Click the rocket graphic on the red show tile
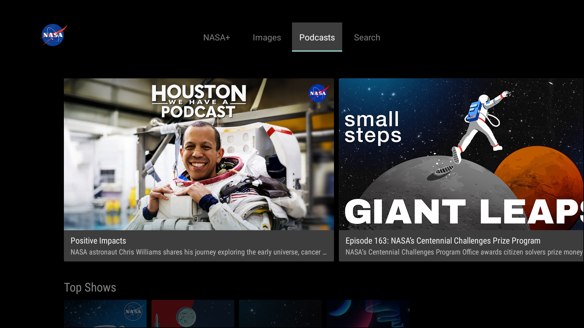 (x=158, y=320)
